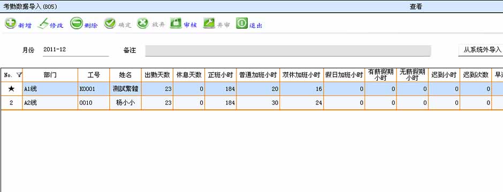Click the 备注 remarks input field
503x192 pixels.
pos(288,51)
